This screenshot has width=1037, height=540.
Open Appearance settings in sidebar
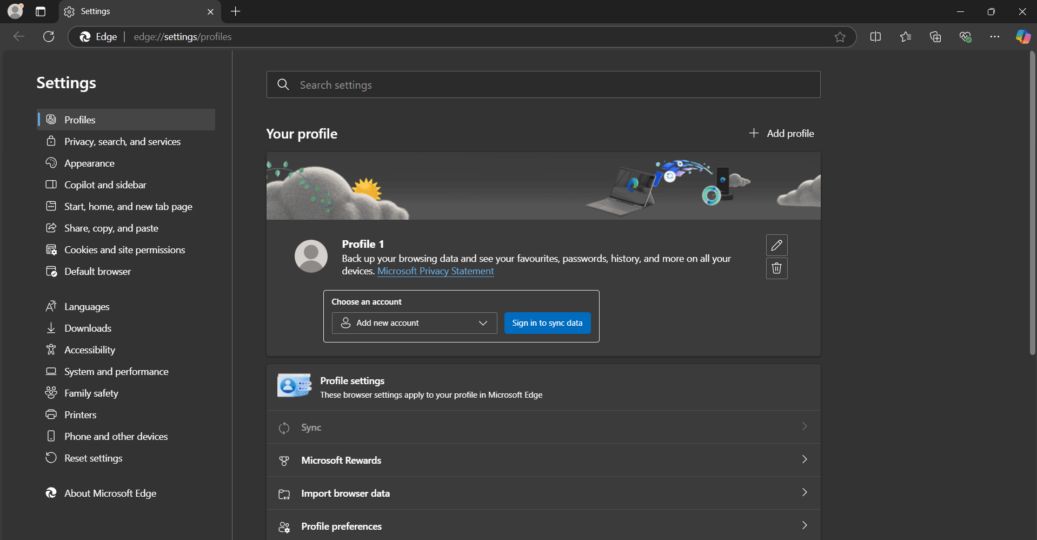tap(89, 163)
